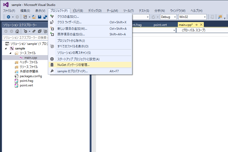
Task: Click Solution Explorer's Back arrow
Action: 6,31
